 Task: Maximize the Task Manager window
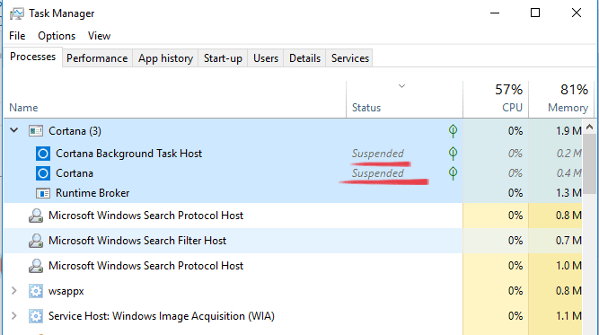pos(535,13)
